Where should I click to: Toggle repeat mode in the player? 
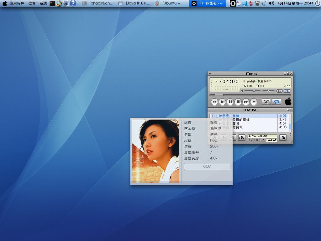(276, 102)
